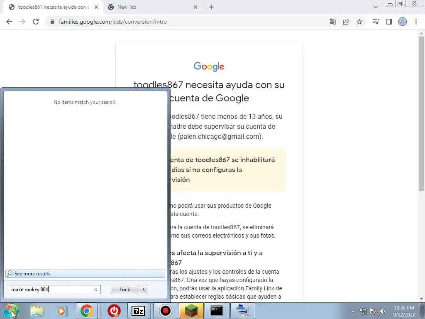Open the media controls icon
Viewport: 425px width, 319px height.
coord(376,22)
